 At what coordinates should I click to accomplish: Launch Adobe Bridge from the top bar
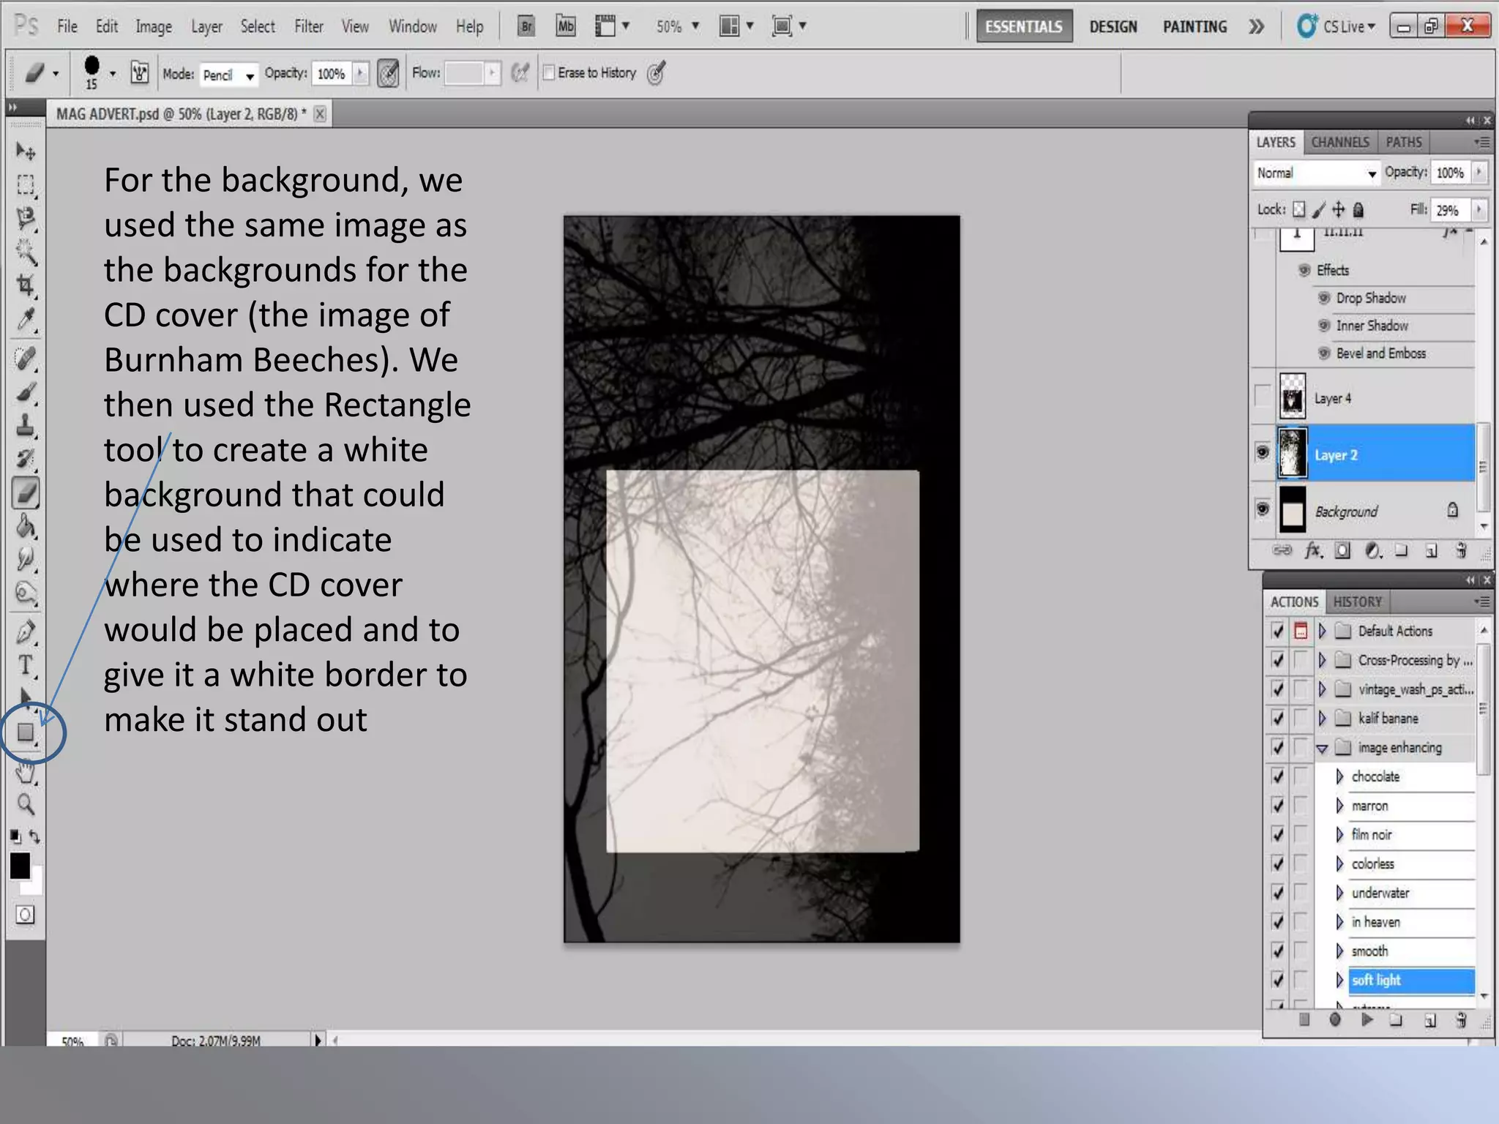[x=526, y=26]
